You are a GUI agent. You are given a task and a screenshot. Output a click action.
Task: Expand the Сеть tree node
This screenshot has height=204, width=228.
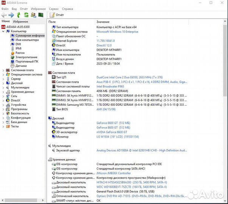pyautogui.click(x=3, y=96)
